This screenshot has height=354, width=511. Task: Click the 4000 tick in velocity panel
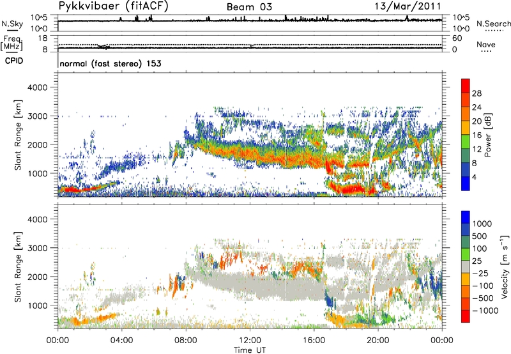pyautogui.click(x=37, y=219)
